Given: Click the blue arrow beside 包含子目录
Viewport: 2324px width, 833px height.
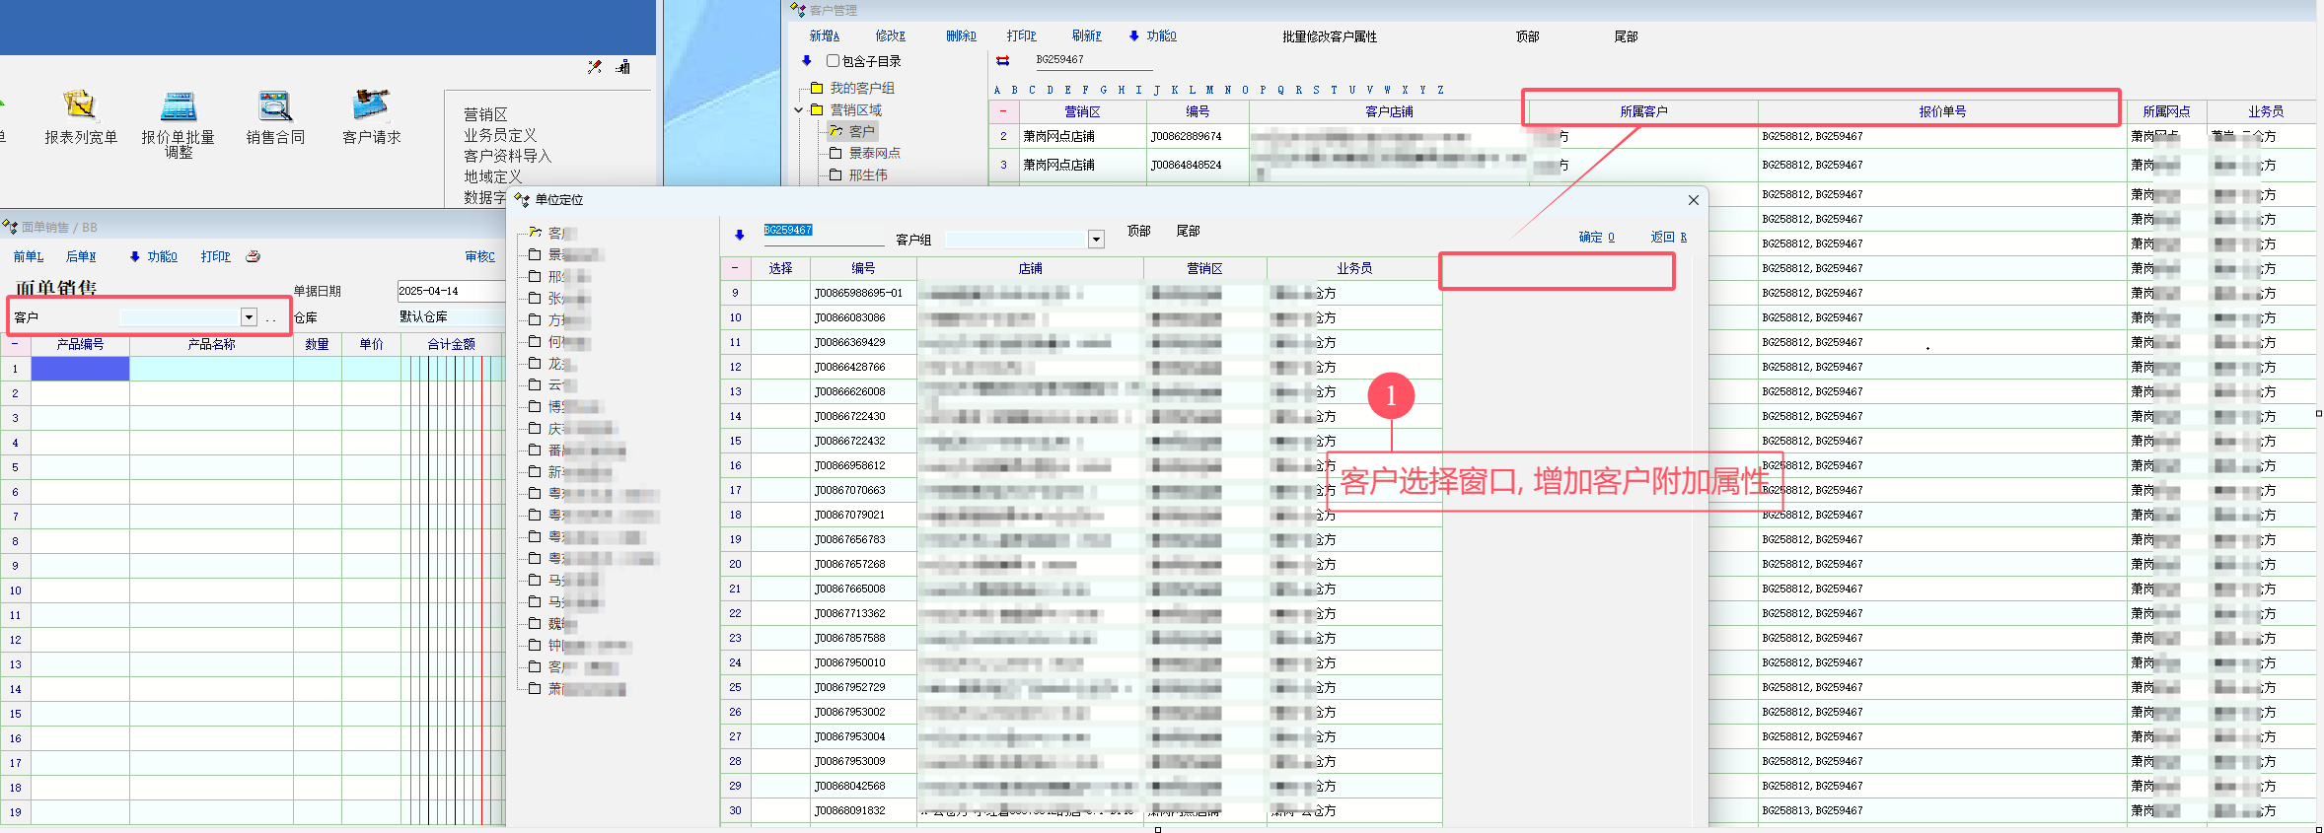Looking at the screenshot, I should [x=807, y=61].
